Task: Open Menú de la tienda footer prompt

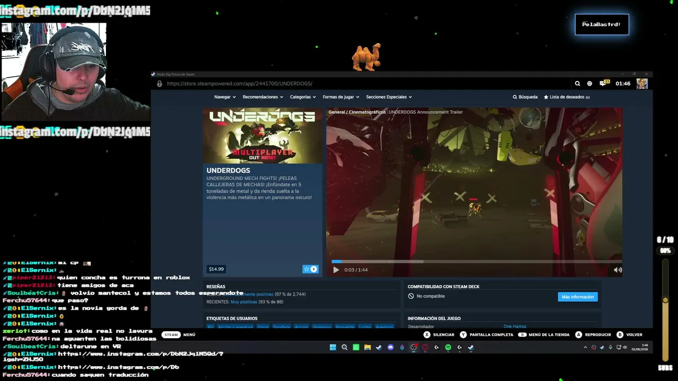Action: coord(544,335)
